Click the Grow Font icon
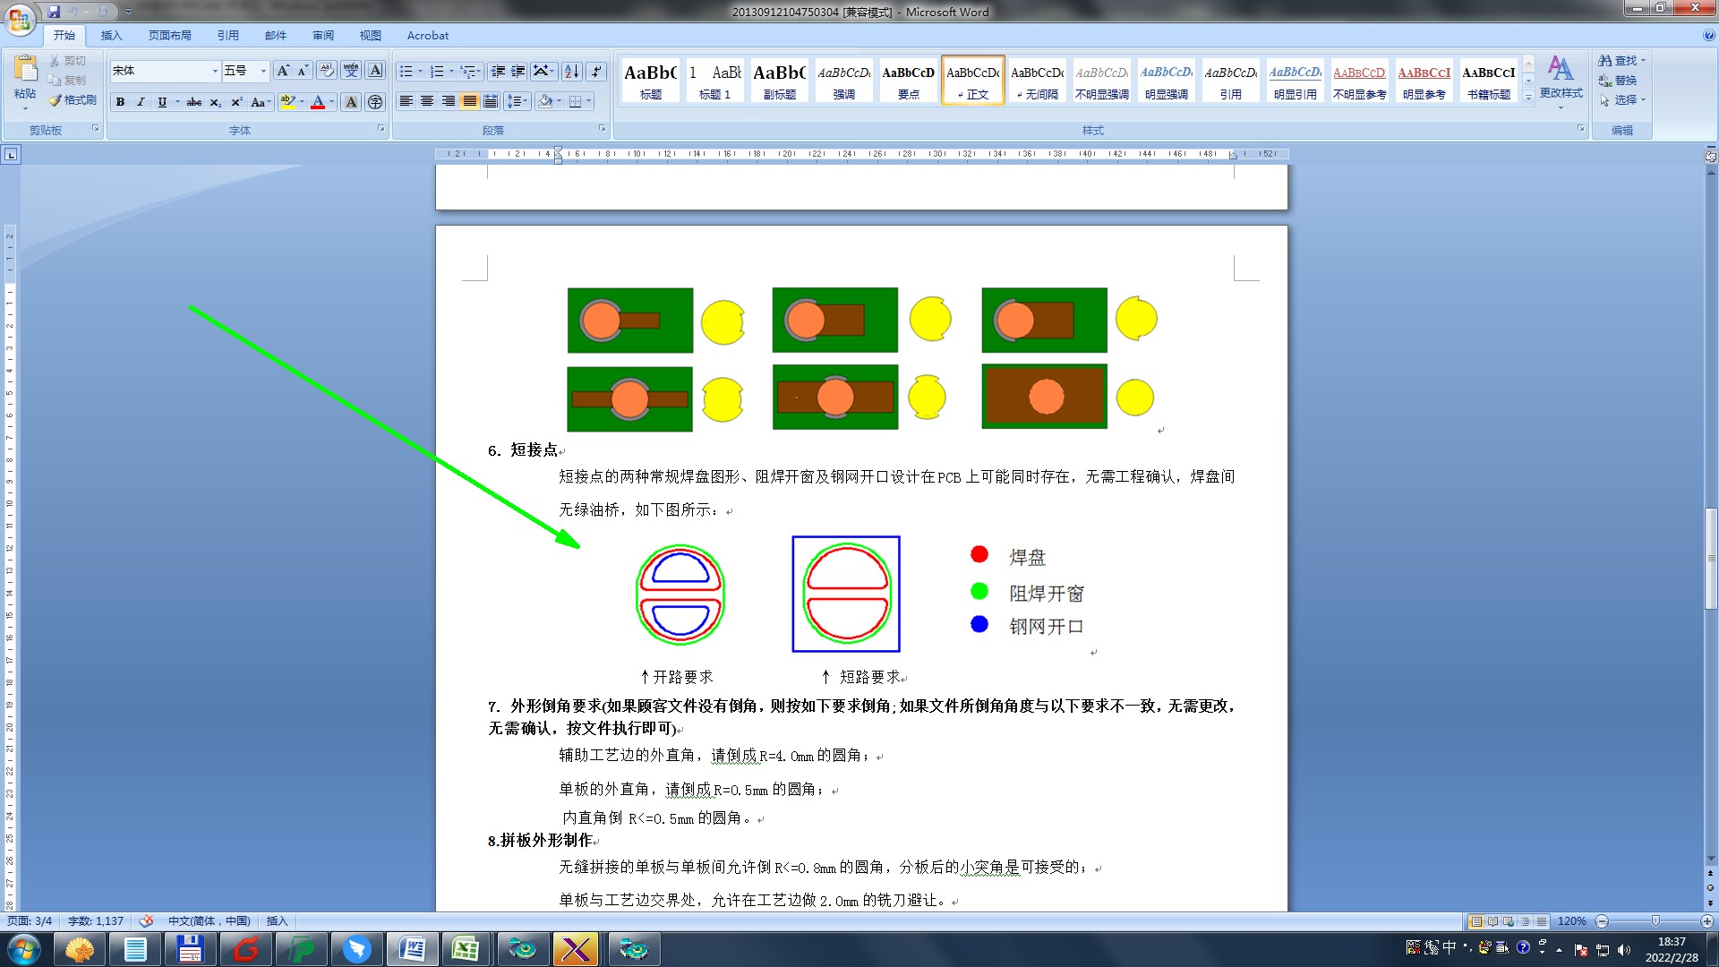This screenshot has width=1719, height=967. pyautogui.click(x=283, y=71)
